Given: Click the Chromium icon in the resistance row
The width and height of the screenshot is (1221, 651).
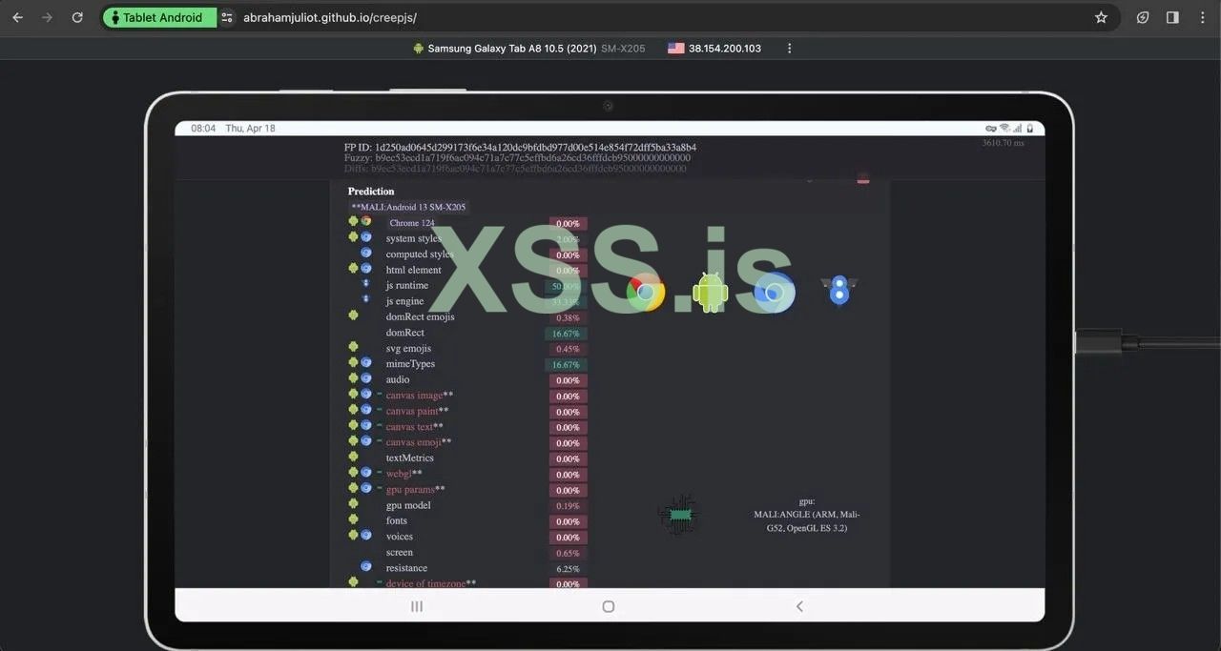Looking at the screenshot, I should [x=366, y=566].
